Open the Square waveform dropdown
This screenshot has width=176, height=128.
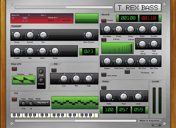(x=54, y=21)
